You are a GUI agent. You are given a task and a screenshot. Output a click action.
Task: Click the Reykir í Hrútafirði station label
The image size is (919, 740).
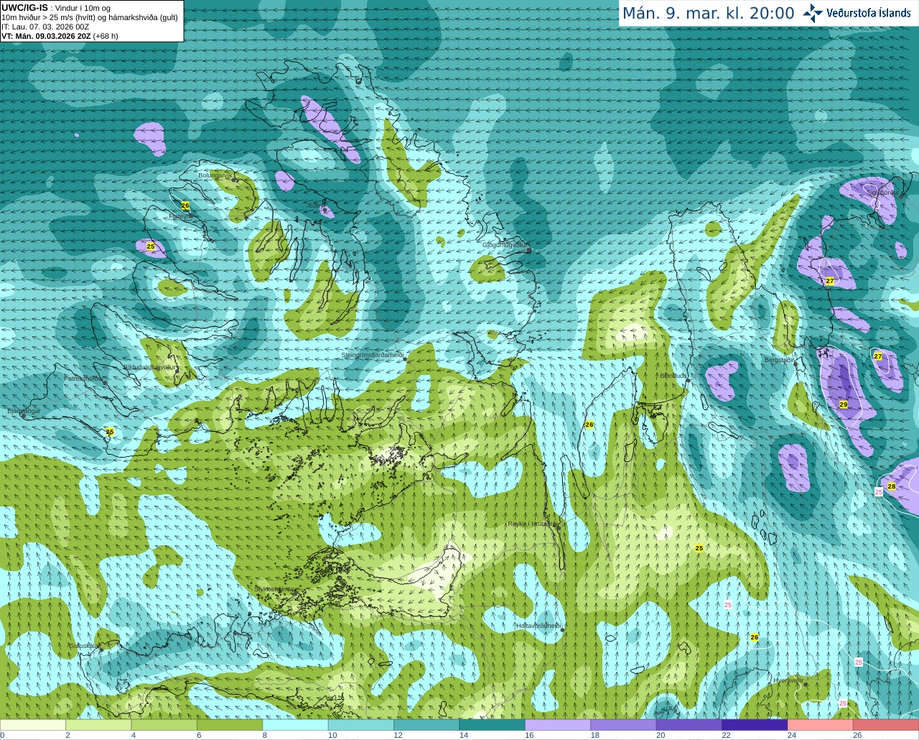click(532, 524)
